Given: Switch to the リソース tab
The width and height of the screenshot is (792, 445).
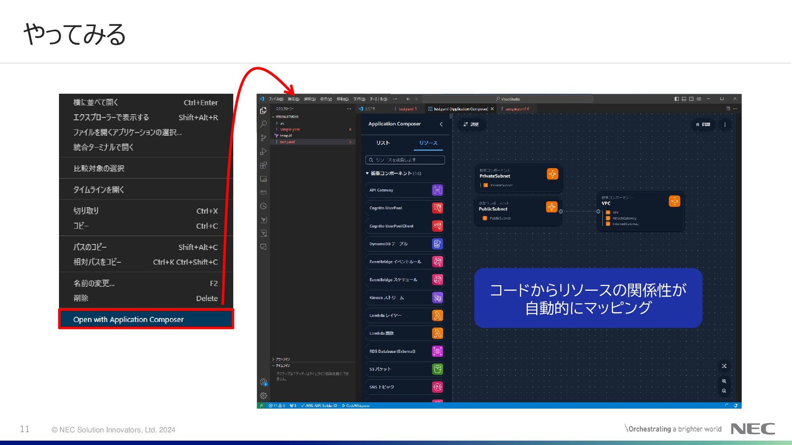Looking at the screenshot, I should coord(428,143).
